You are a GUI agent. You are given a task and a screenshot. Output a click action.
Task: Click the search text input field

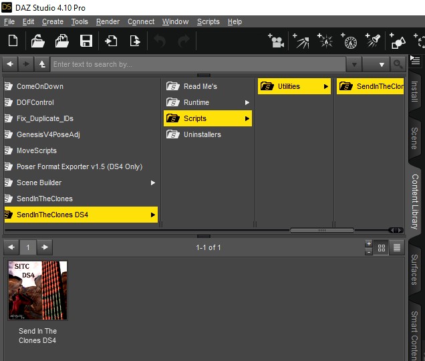coord(198,64)
